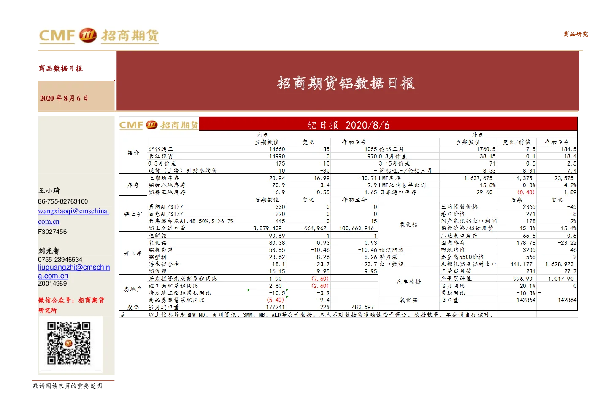Screen dimensions: 592x418
Task: Click the table heading 铝日报 2020/8/6
Action: [349, 125]
